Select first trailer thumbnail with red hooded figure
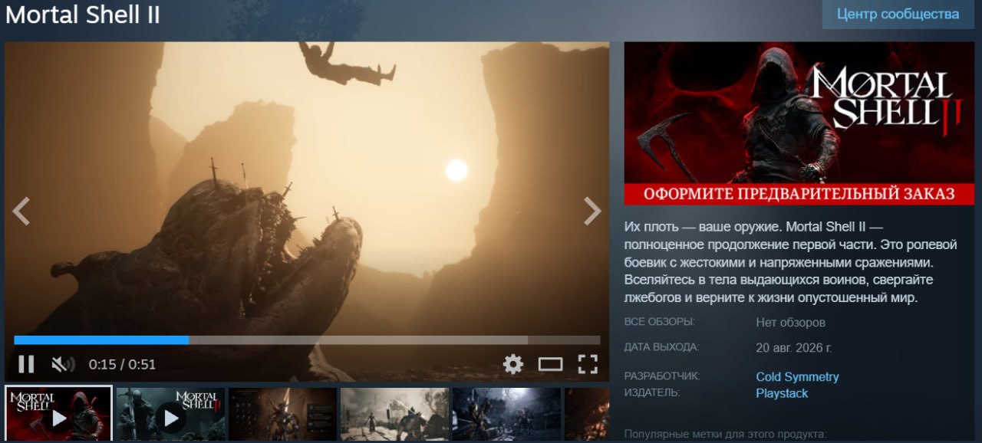The image size is (982, 443). pos(58,413)
